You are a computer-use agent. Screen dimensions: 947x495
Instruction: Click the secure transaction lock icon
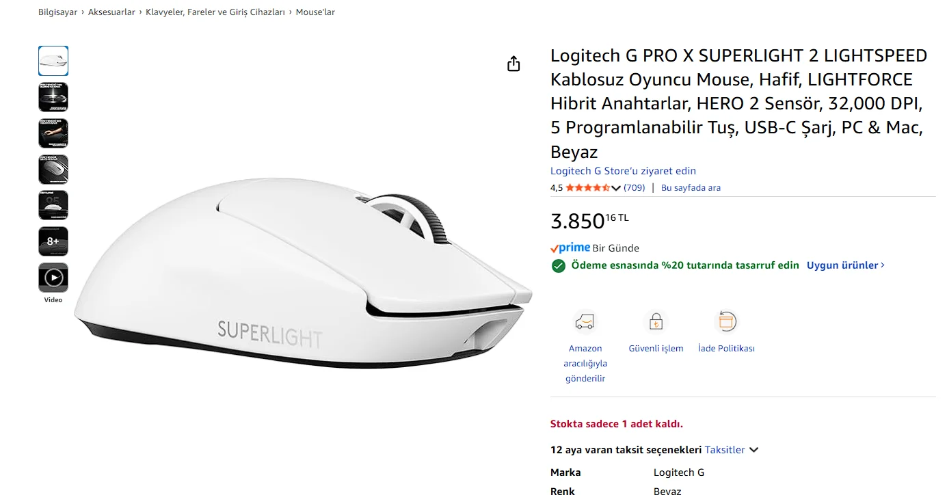click(x=656, y=321)
